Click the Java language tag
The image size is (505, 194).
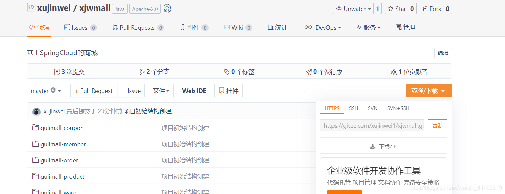(x=119, y=9)
